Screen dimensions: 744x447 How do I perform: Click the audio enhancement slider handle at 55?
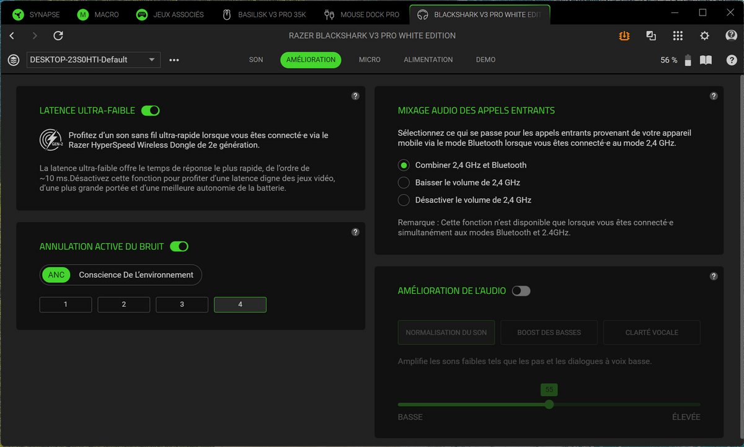pyautogui.click(x=549, y=404)
